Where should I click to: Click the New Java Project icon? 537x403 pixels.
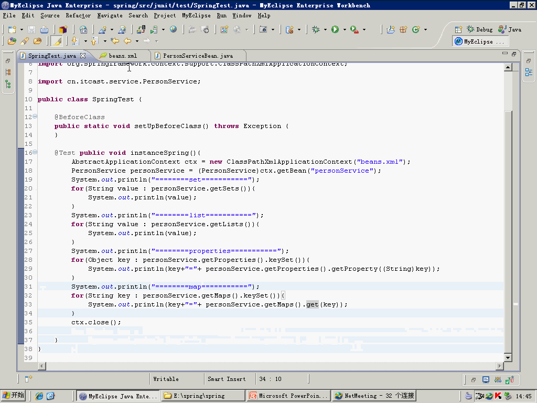[x=390, y=30]
